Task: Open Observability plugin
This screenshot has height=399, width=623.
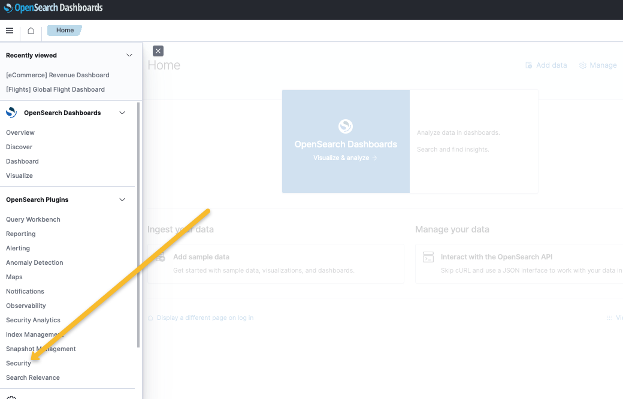Action: pos(26,306)
